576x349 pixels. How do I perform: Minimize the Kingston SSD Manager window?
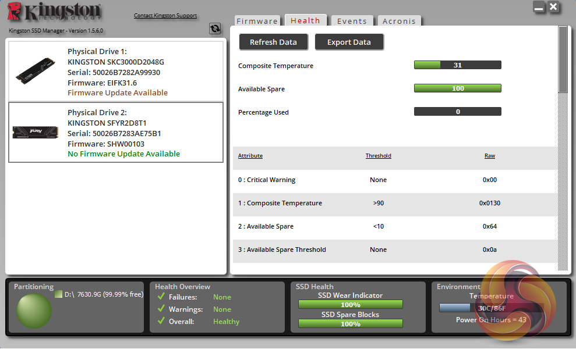pos(539,7)
